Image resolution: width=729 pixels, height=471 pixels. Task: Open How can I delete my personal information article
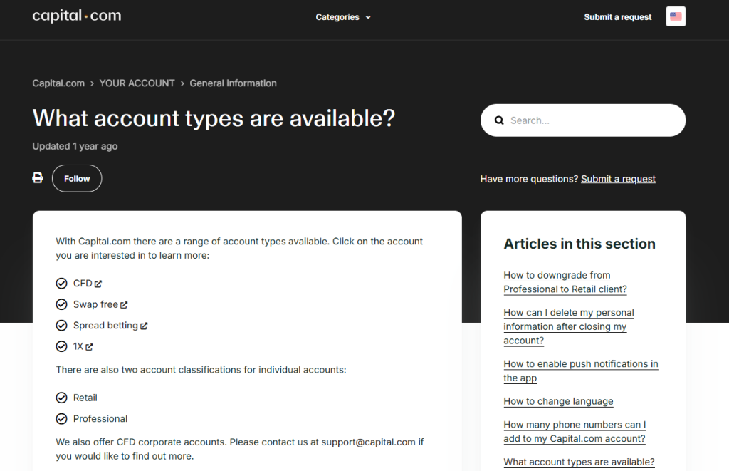[569, 326]
